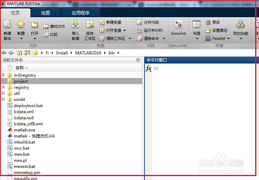The image size is (259, 180).
Task: Launch Simulink from the ribbon
Action: coord(179,28)
